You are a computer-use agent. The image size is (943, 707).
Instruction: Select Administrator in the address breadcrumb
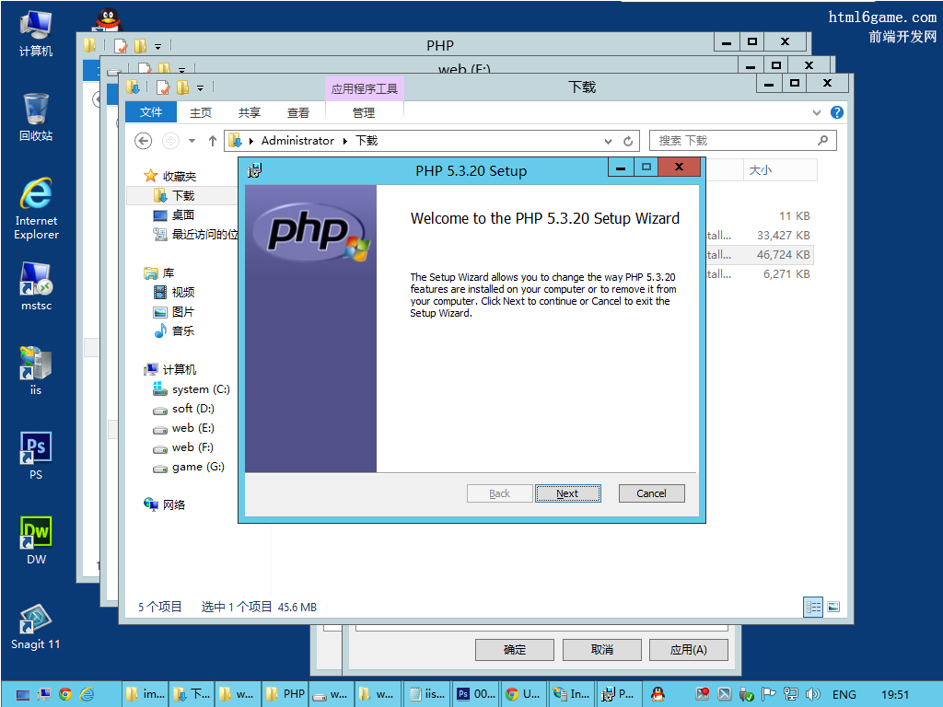click(x=297, y=141)
